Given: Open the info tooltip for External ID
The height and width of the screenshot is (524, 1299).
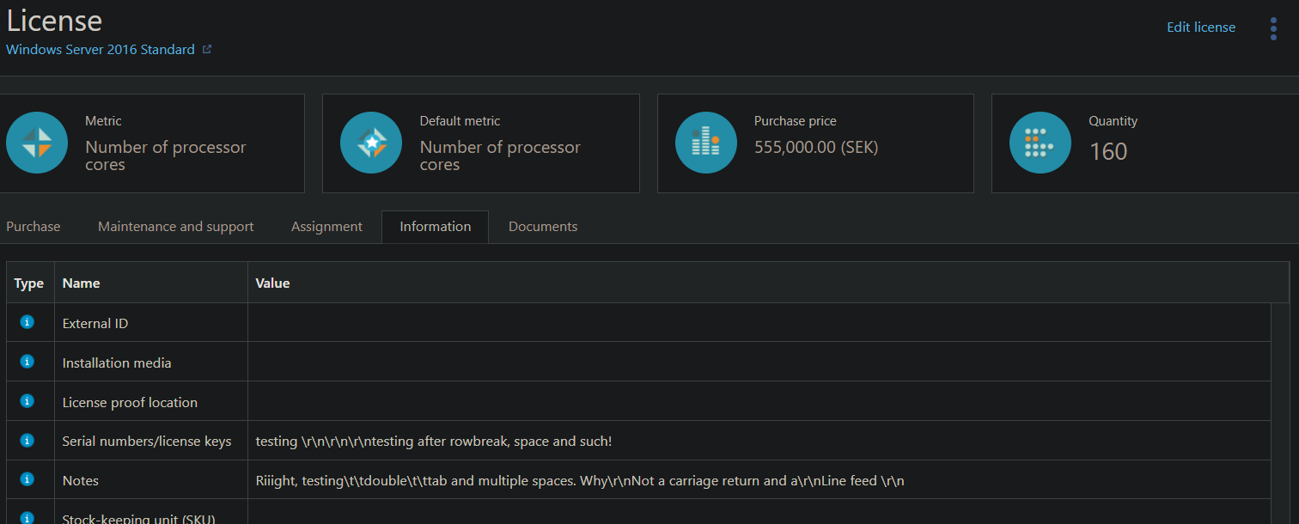Looking at the screenshot, I should tap(26, 322).
